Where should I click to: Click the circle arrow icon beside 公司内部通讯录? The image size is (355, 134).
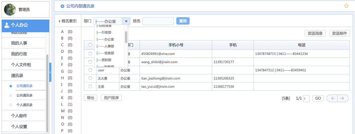[62, 6]
